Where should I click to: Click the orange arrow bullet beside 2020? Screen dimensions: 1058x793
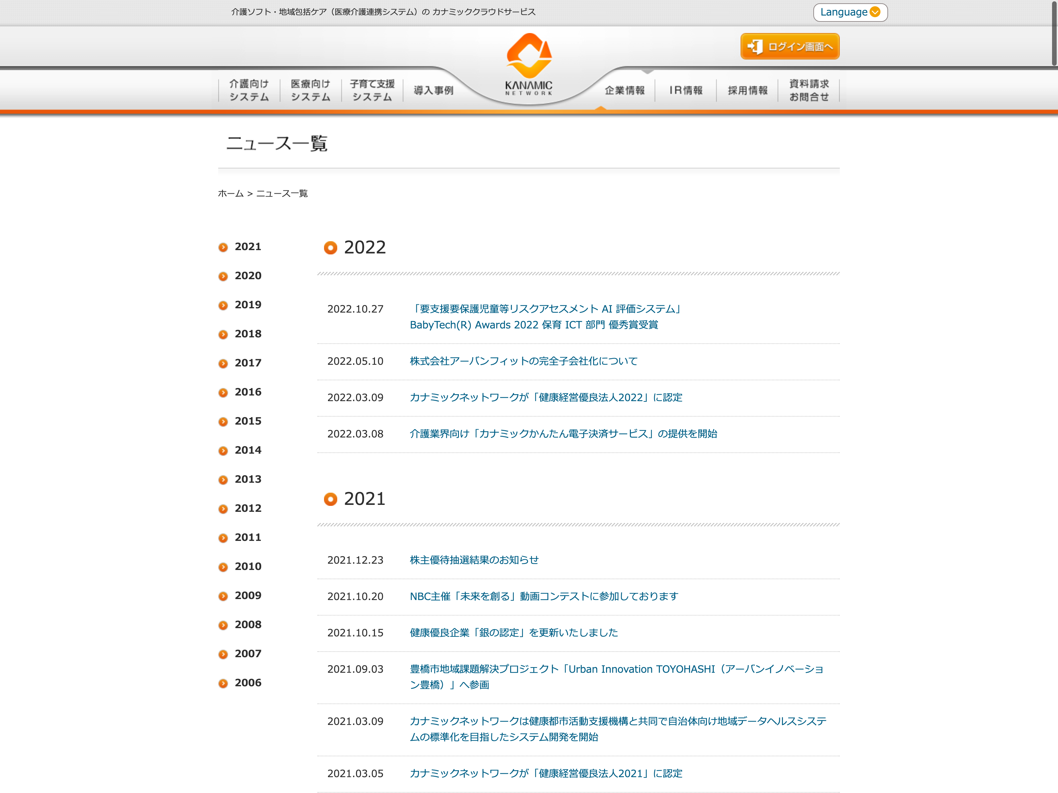[223, 276]
